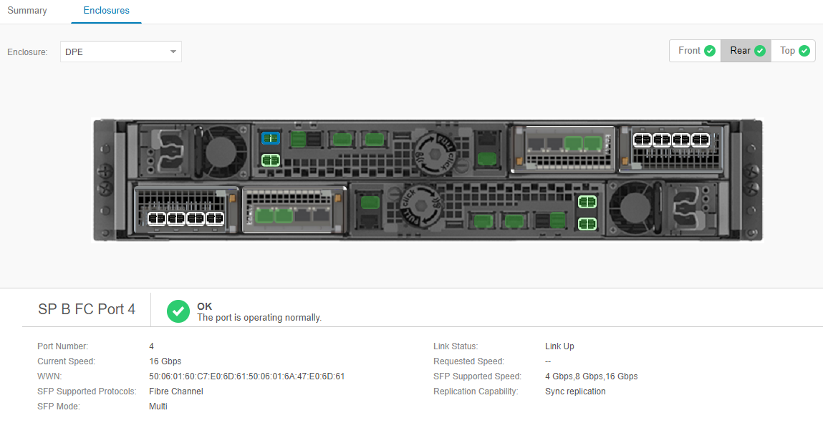This screenshot has width=823, height=428.
Task: Select the Port Number label
Action: [x=62, y=346]
